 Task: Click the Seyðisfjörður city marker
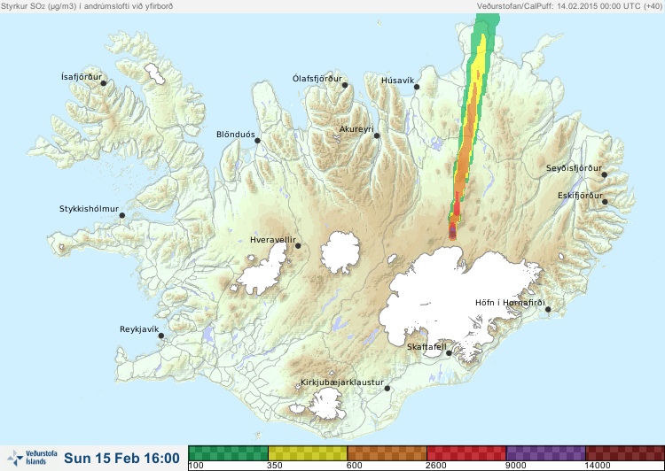(x=605, y=174)
